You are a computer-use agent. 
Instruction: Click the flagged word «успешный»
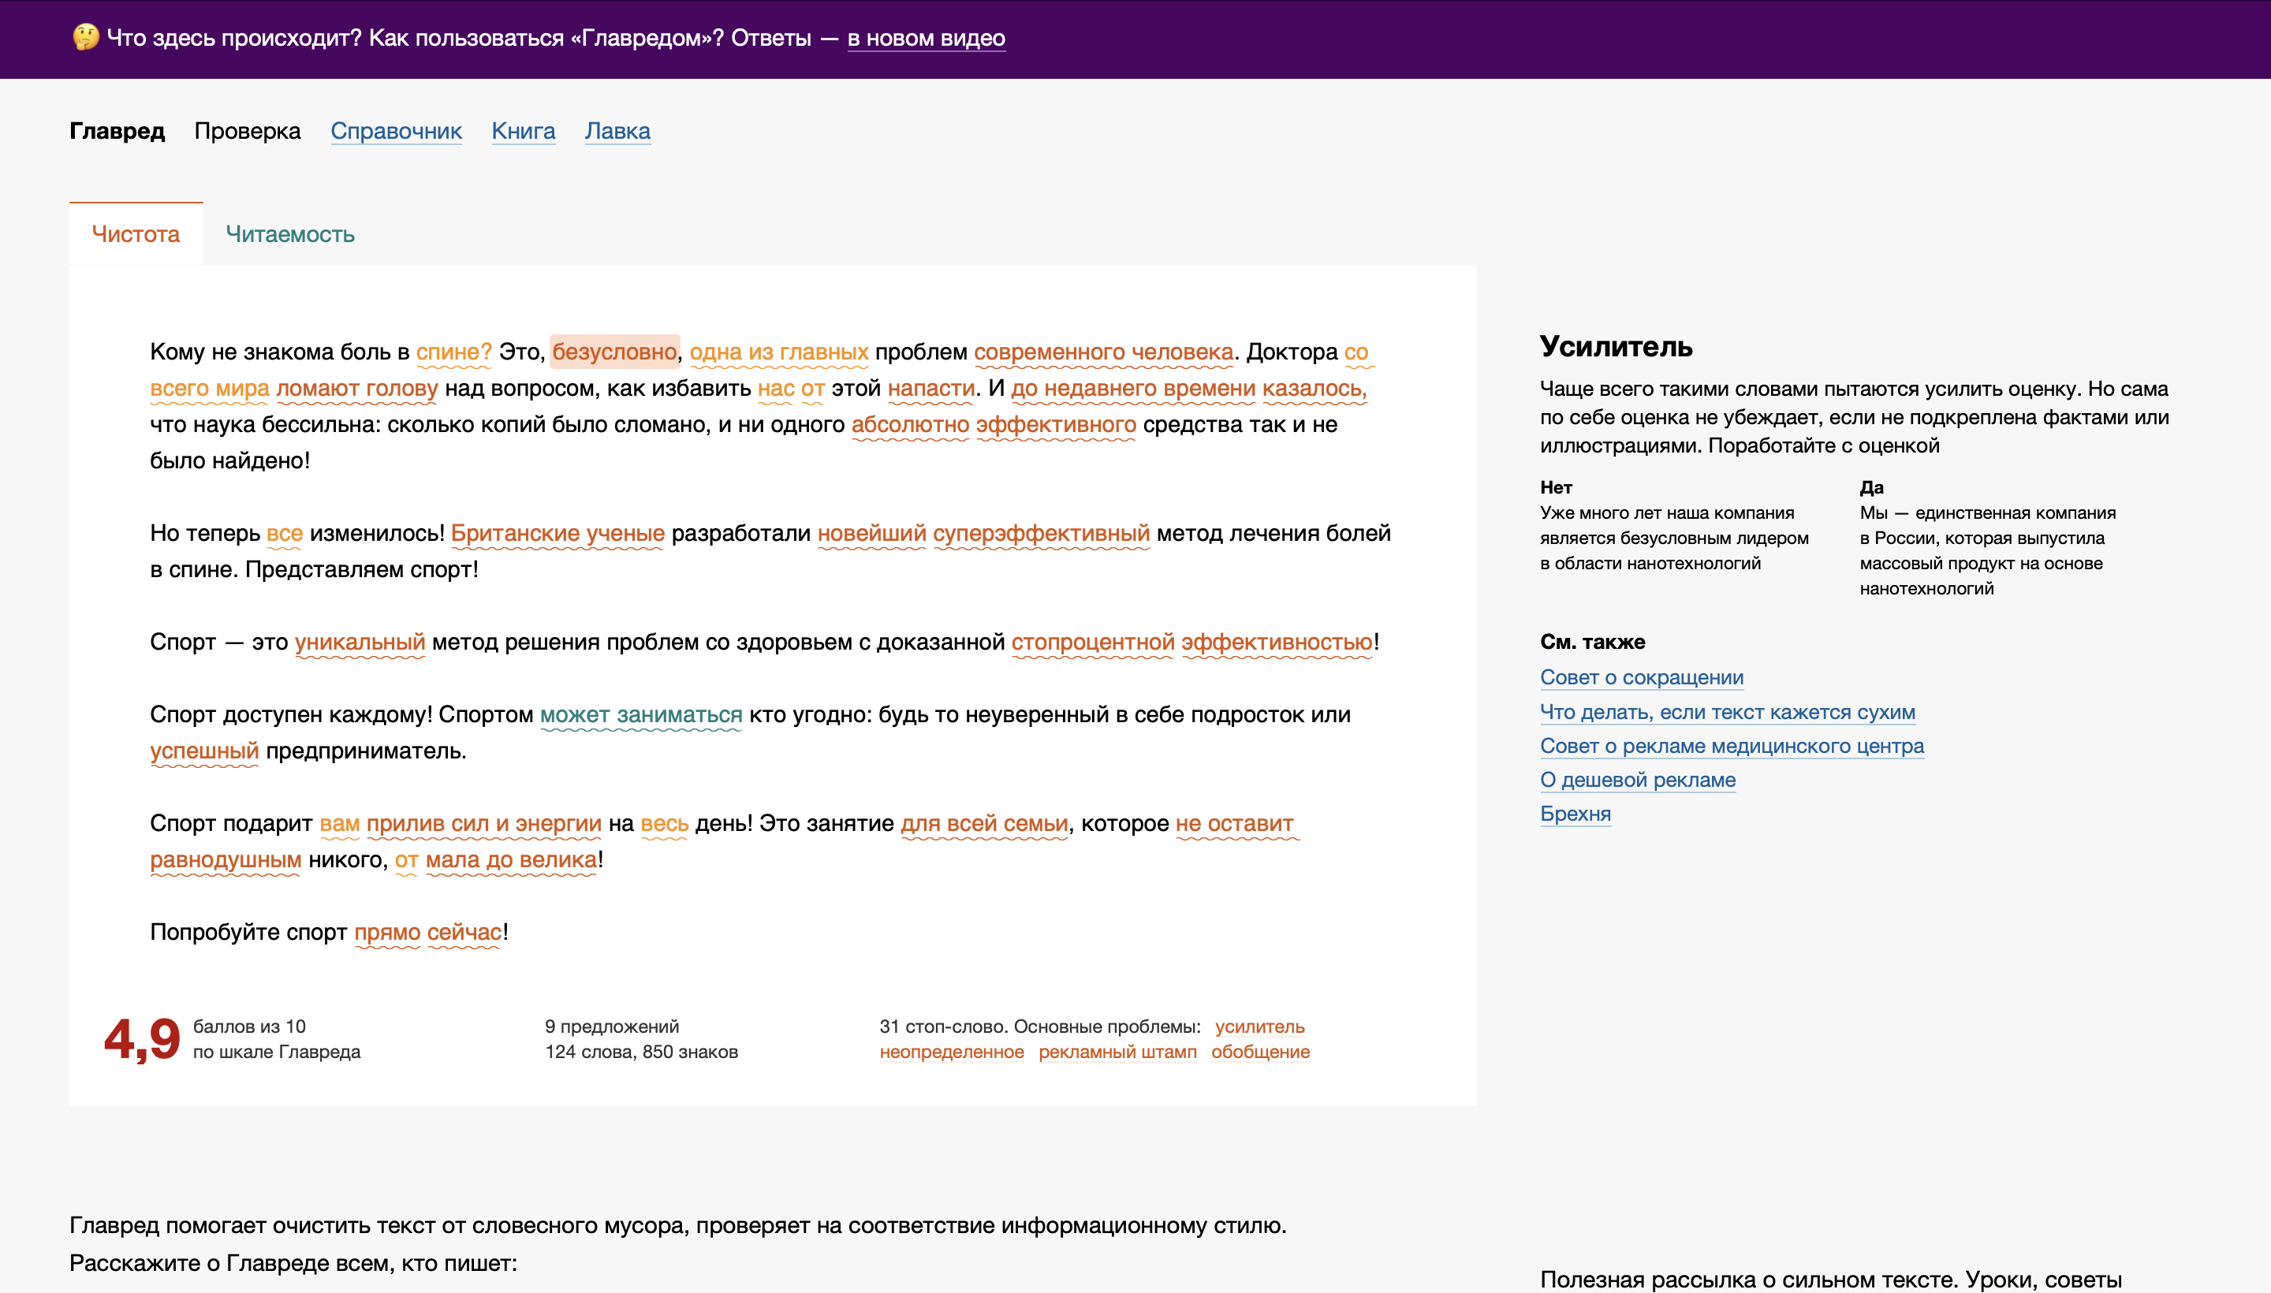coord(204,751)
